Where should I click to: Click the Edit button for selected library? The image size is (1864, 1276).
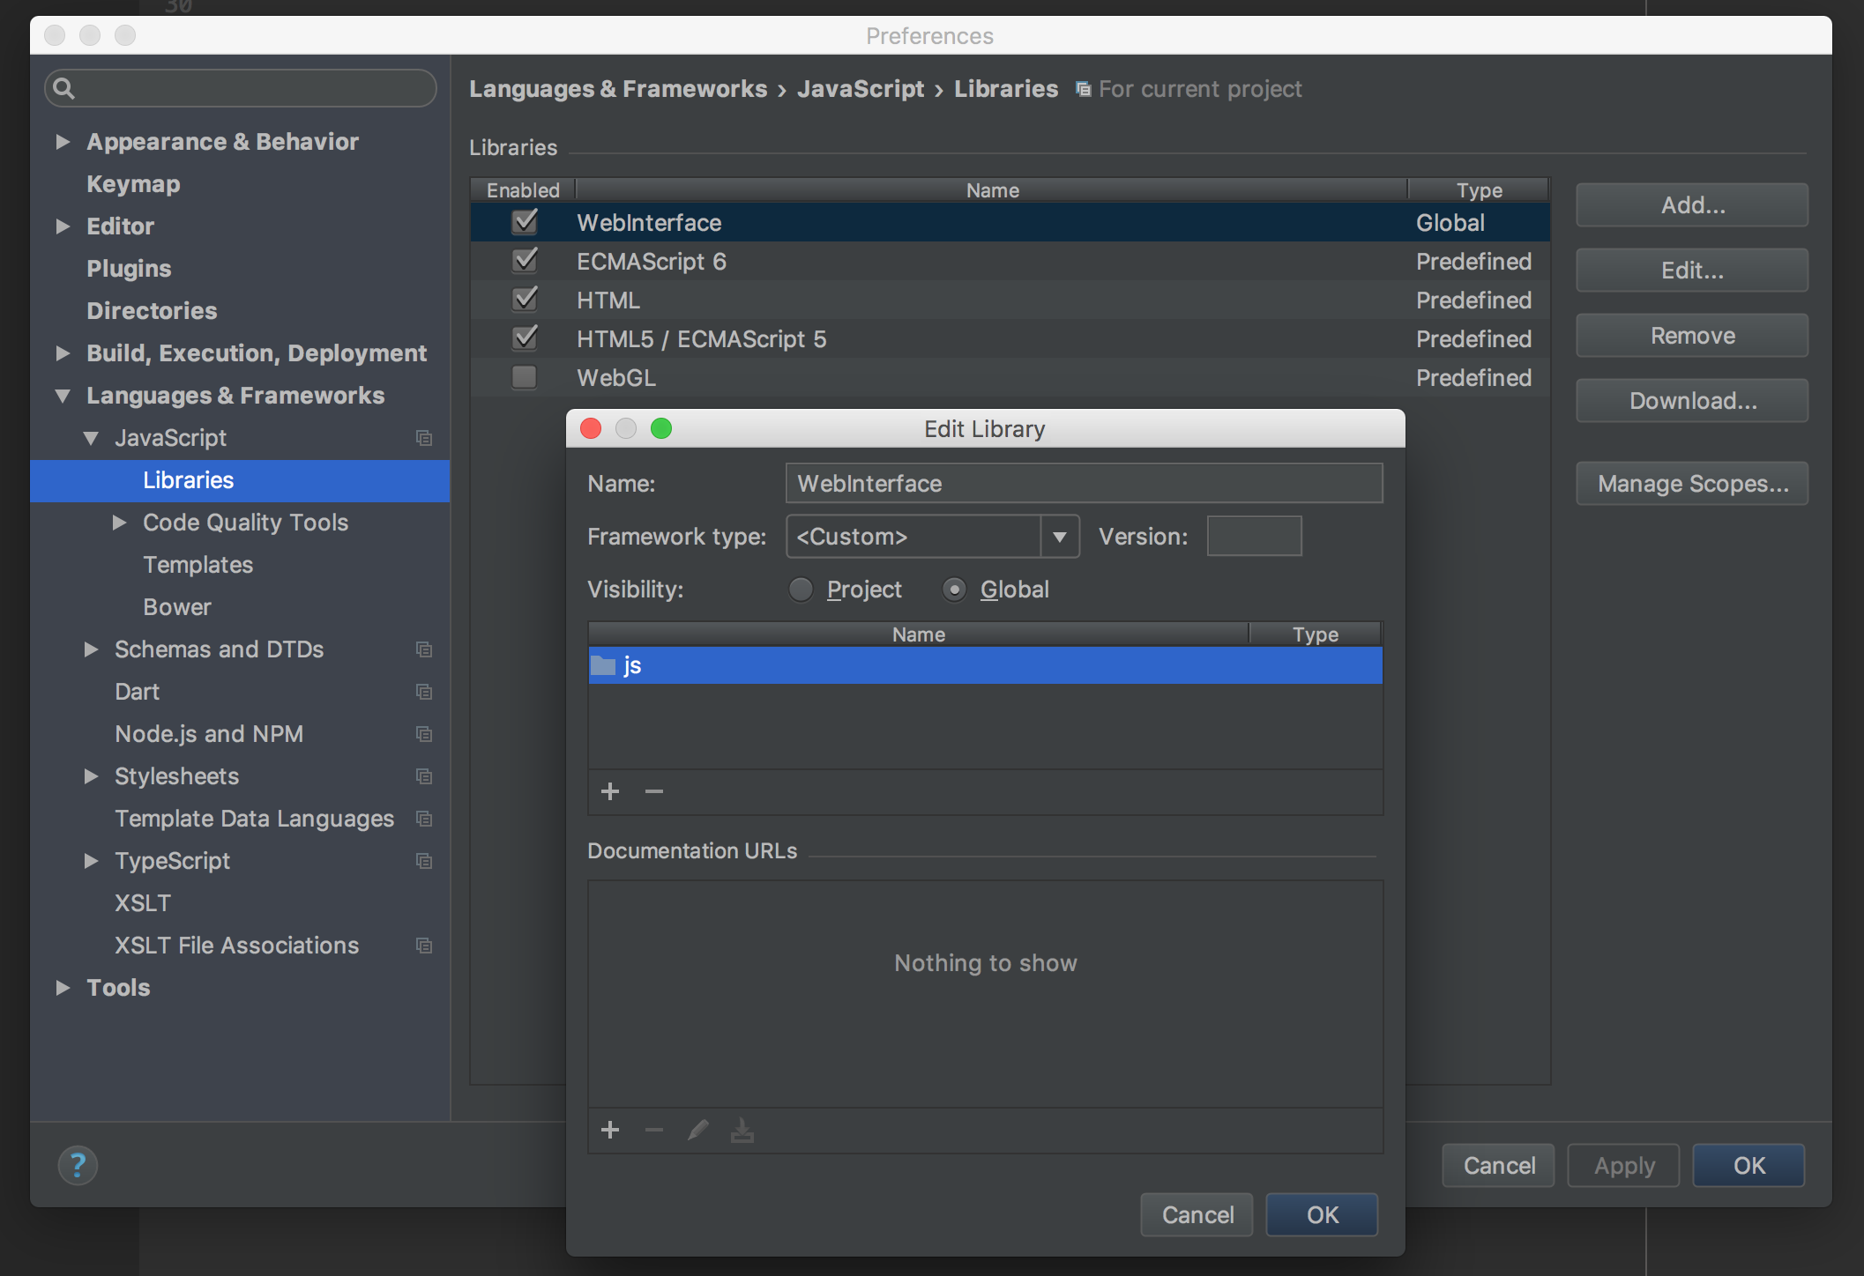tap(1689, 268)
